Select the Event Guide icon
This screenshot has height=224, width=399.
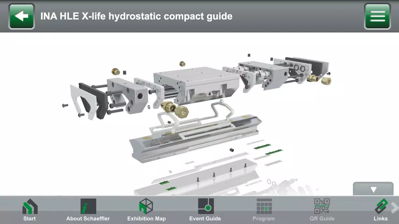coord(206,206)
